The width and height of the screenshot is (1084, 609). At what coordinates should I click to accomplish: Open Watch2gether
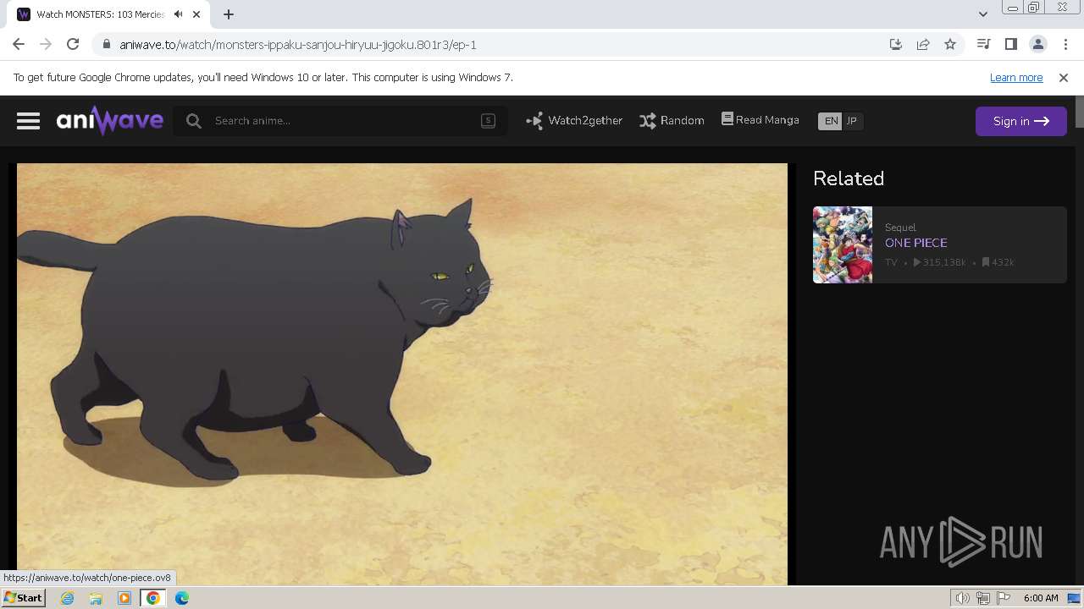(x=574, y=121)
